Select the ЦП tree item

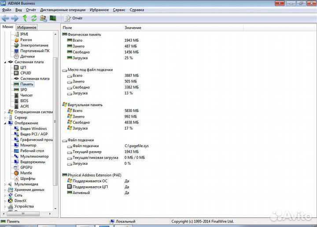[23, 67]
